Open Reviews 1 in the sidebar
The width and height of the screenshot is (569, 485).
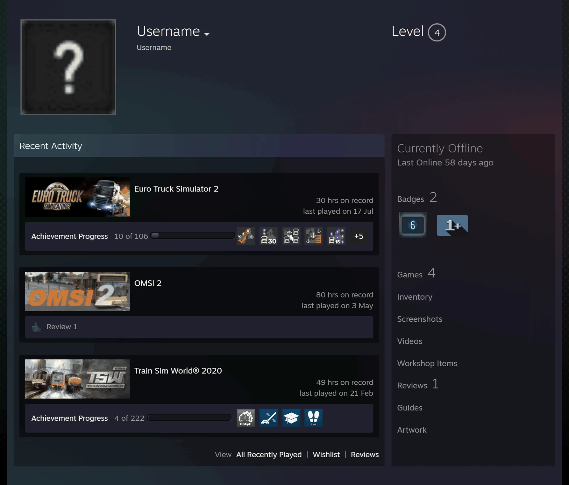[418, 384]
